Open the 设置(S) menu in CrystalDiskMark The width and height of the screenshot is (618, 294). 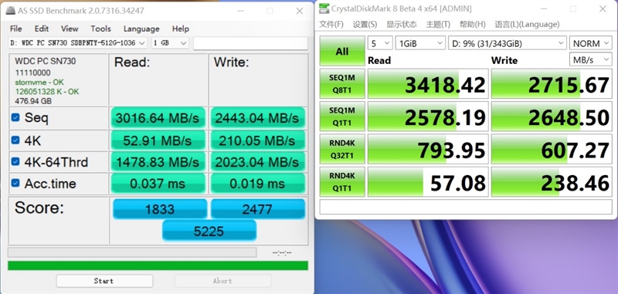point(365,25)
